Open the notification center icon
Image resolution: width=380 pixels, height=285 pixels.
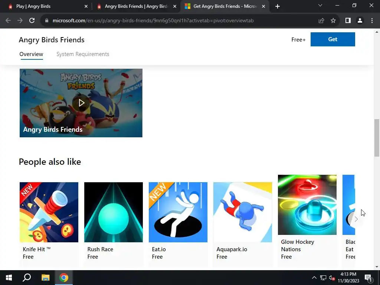tap(368, 278)
